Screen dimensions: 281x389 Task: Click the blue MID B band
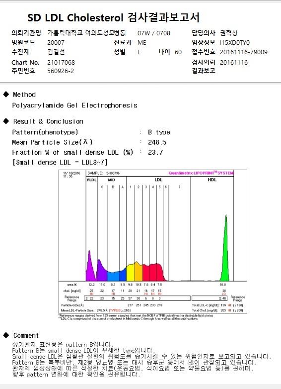click(x=113, y=277)
